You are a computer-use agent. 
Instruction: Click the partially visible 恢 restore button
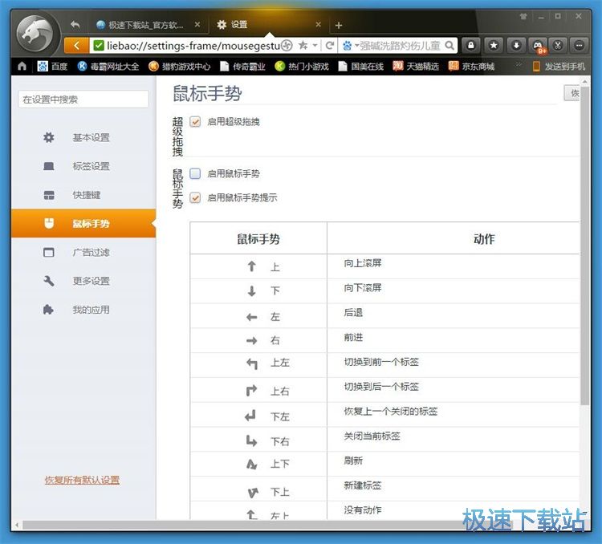point(572,93)
